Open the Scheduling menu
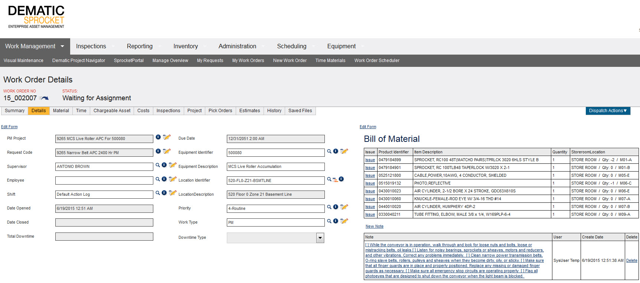Screen dimensions: 640x283 [x=292, y=46]
